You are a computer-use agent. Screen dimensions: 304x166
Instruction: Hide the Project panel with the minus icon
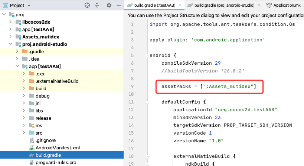click(x=119, y=5)
